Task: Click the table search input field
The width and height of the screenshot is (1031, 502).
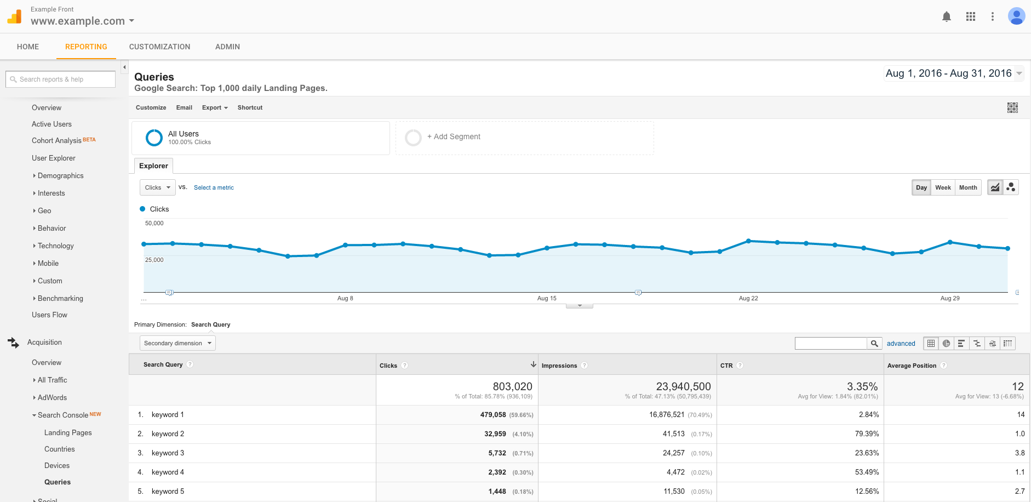Action: click(830, 343)
